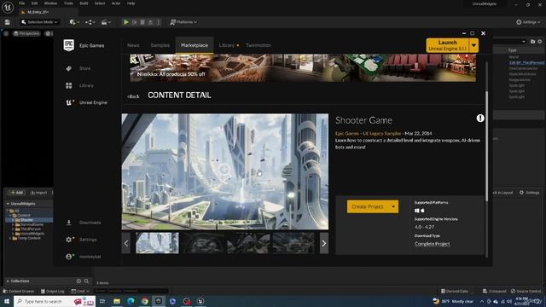Screen dimensions: 546x307
Task: Switch to the News tab in launcher
Action: point(133,45)
